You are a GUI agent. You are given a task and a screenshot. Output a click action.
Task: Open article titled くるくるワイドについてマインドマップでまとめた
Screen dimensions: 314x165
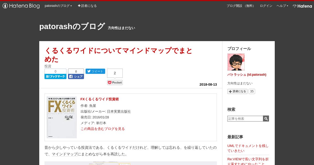(x=119, y=55)
